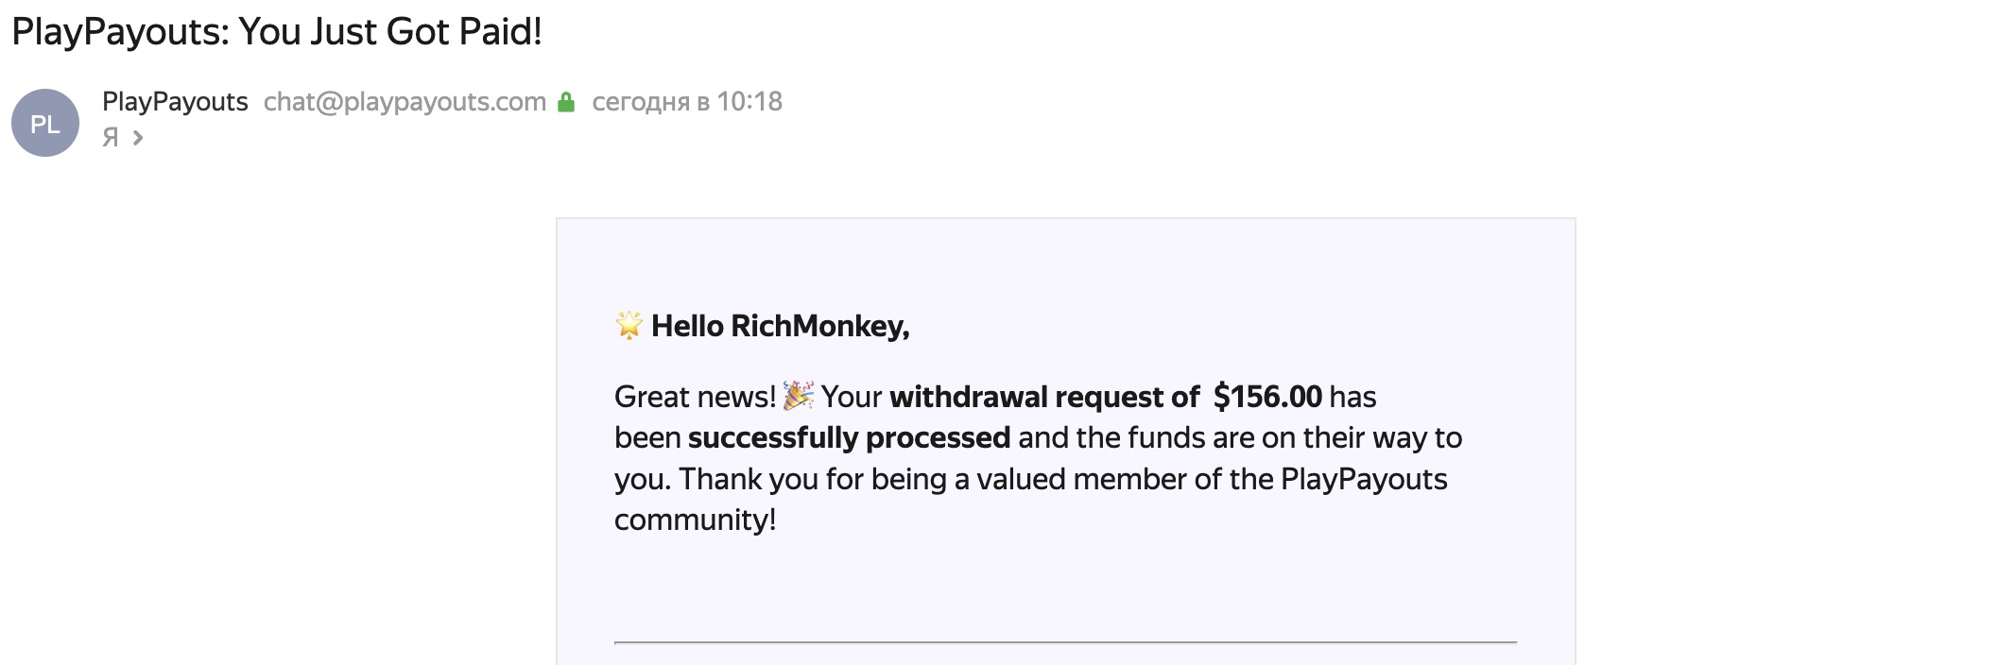Click the $156.00 amount
Image resolution: width=1998 pixels, height=665 pixels.
tap(1267, 397)
